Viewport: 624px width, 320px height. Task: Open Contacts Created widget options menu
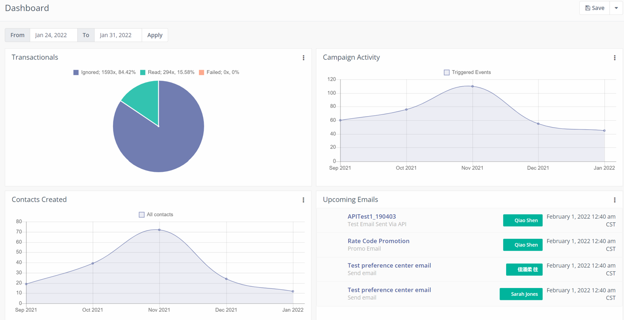coord(303,200)
